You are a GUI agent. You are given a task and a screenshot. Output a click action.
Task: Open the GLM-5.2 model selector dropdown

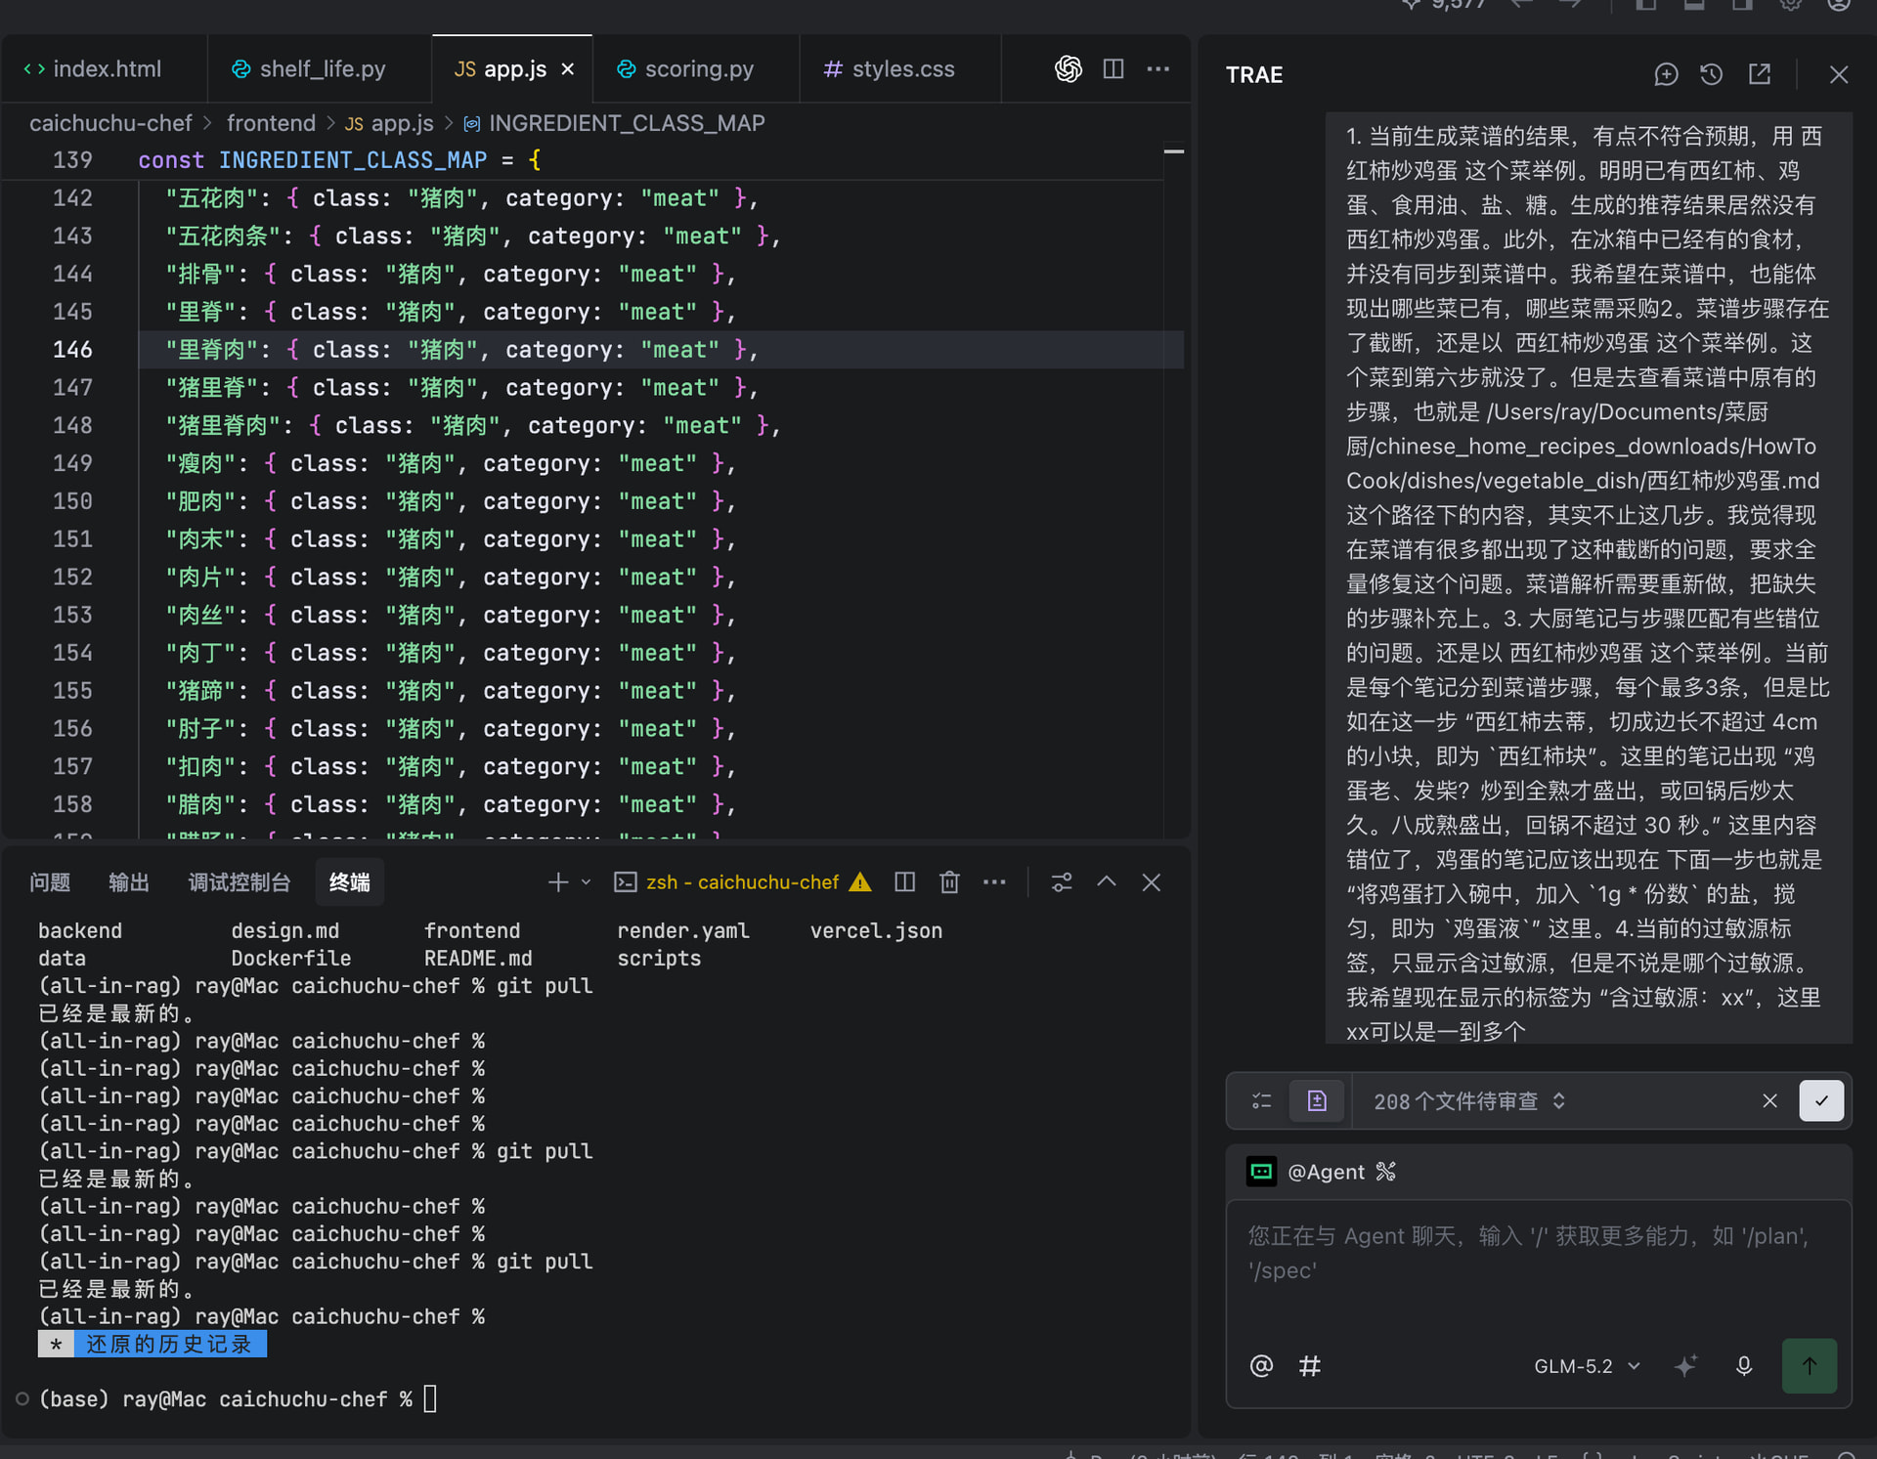[1587, 1366]
